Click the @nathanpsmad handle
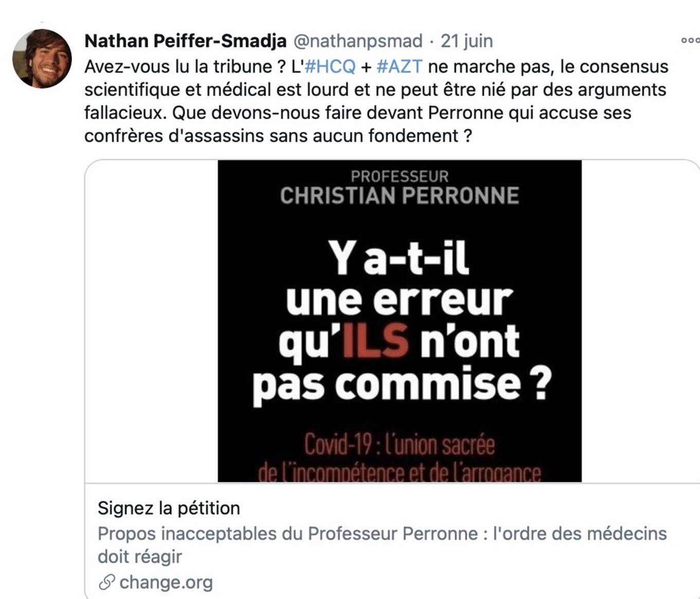 (357, 41)
